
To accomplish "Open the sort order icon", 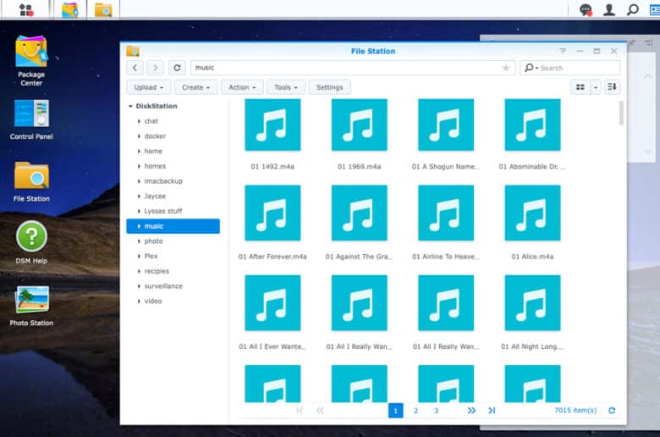I will point(612,87).
